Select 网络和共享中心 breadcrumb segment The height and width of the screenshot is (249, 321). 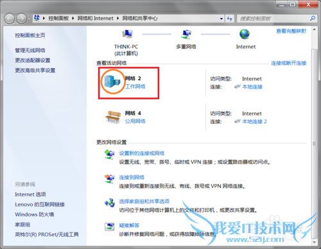[x=140, y=19]
